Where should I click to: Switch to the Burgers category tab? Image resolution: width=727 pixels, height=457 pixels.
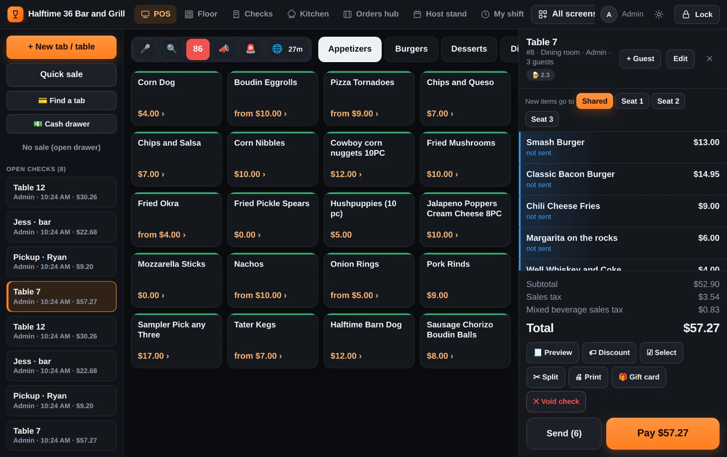411,49
